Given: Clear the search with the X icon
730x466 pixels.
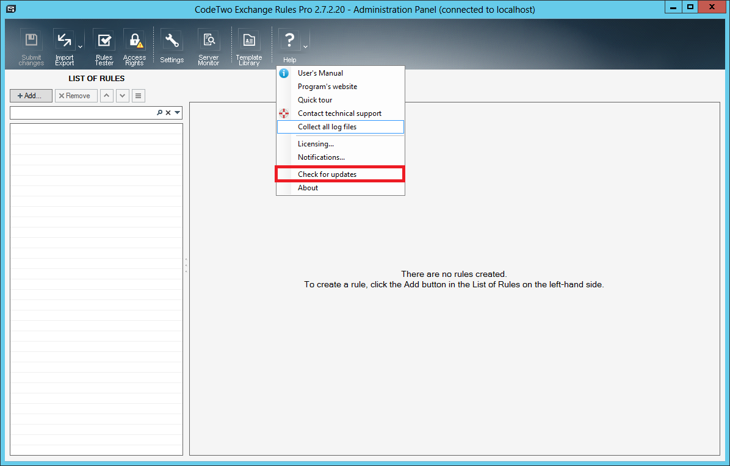Looking at the screenshot, I should 168,112.
